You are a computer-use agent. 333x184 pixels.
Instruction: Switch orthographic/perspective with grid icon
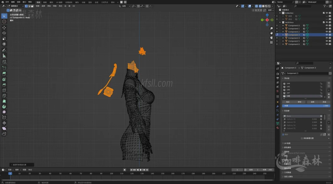click(x=272, y=43)
